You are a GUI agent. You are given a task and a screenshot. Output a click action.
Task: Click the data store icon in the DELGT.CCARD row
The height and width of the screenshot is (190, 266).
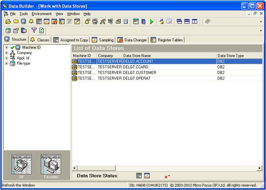pyautogui.click(x=74, y=67)
